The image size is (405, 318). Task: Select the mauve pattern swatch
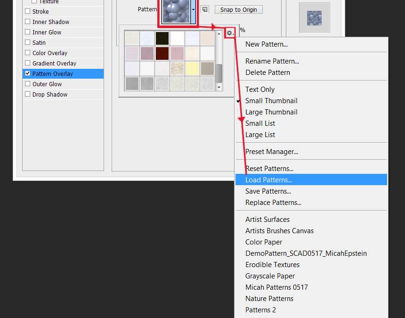(147, 53)
